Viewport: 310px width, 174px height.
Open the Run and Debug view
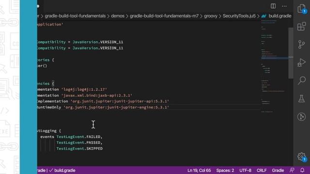(x=301, y=62)
